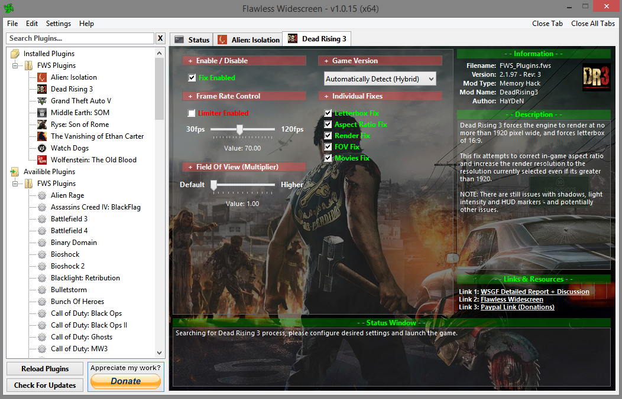622x399 pixels.
Task: Select Call of Duty: Black Ops II
Action: tap(89, 325)
